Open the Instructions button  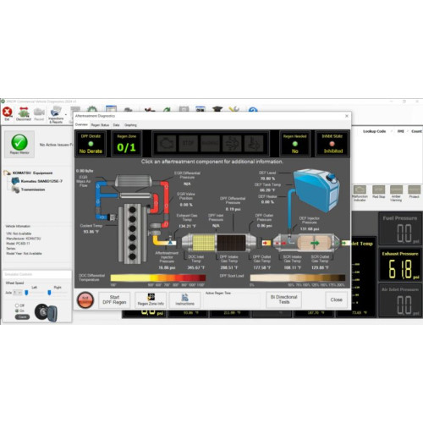click(x=185, y=299)
